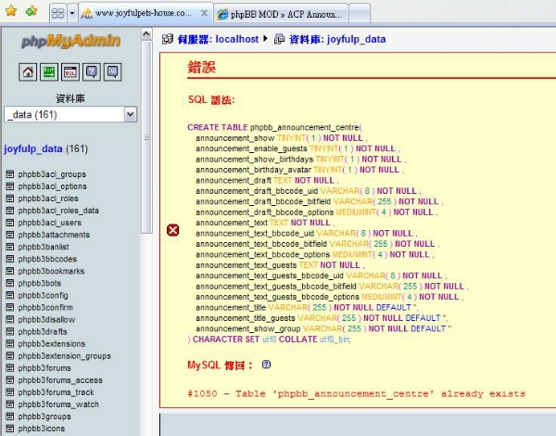Click the sidebar scrollbar up arrow
This screenshot has width=556, height=436.
coord(146,34)
